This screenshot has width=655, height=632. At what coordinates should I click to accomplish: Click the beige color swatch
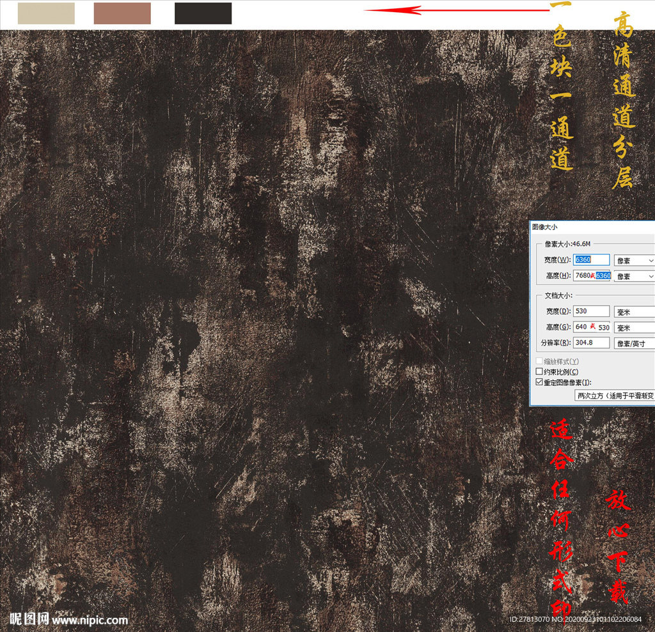click(x=46, y=13)
